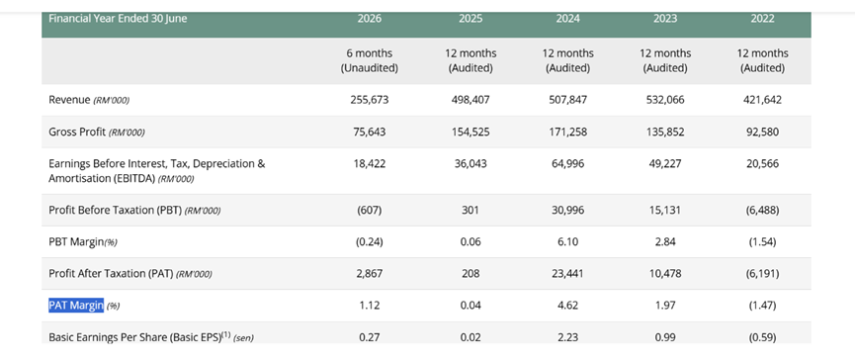This screenshot has height=360, width=855.
Task: Click the Basic EPS value 0.99
Action: click(x=665, y=337)
